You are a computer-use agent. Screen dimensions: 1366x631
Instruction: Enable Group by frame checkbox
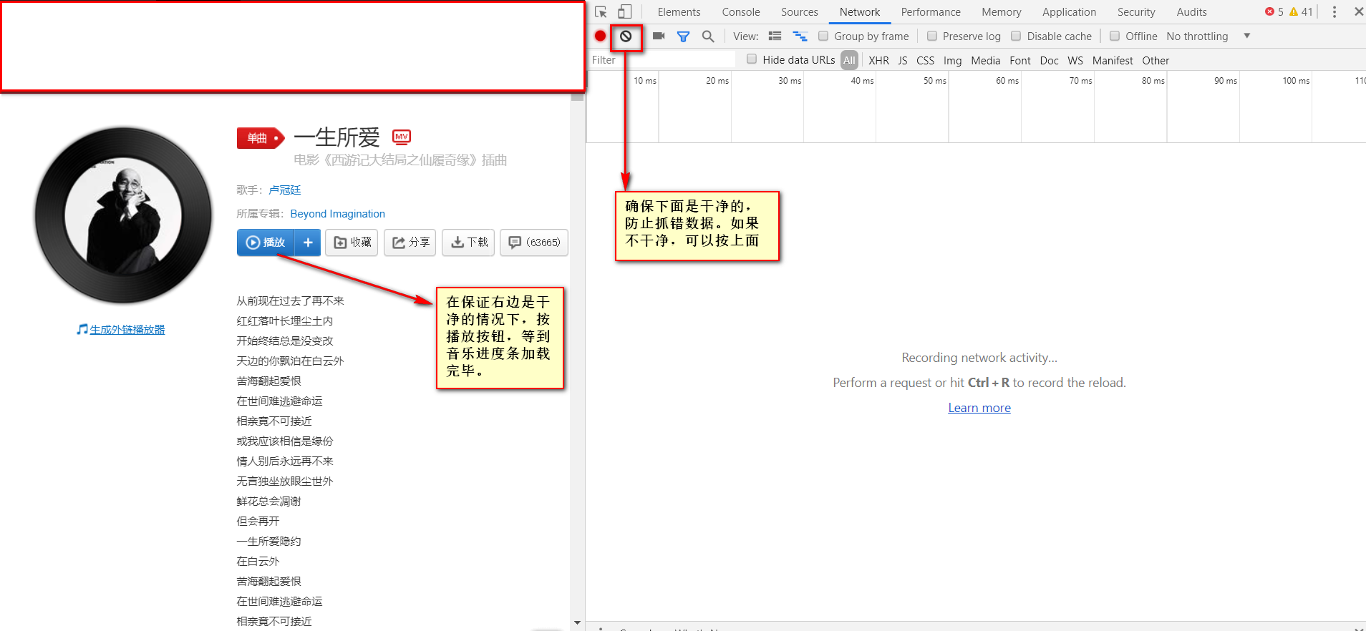click(823, 36)
